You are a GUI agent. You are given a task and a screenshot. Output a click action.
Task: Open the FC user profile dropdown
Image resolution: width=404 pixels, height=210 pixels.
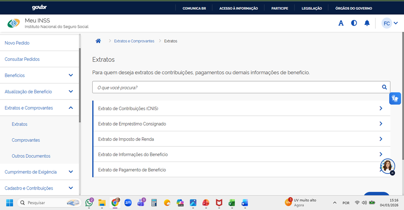[390, 23]
